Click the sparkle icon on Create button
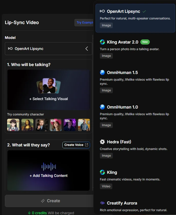Screen dimensions: 176x215 (x=43, y=201)
